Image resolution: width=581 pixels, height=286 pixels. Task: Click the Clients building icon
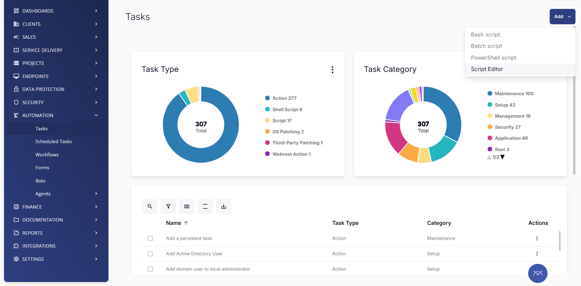(x=16, y=24)
